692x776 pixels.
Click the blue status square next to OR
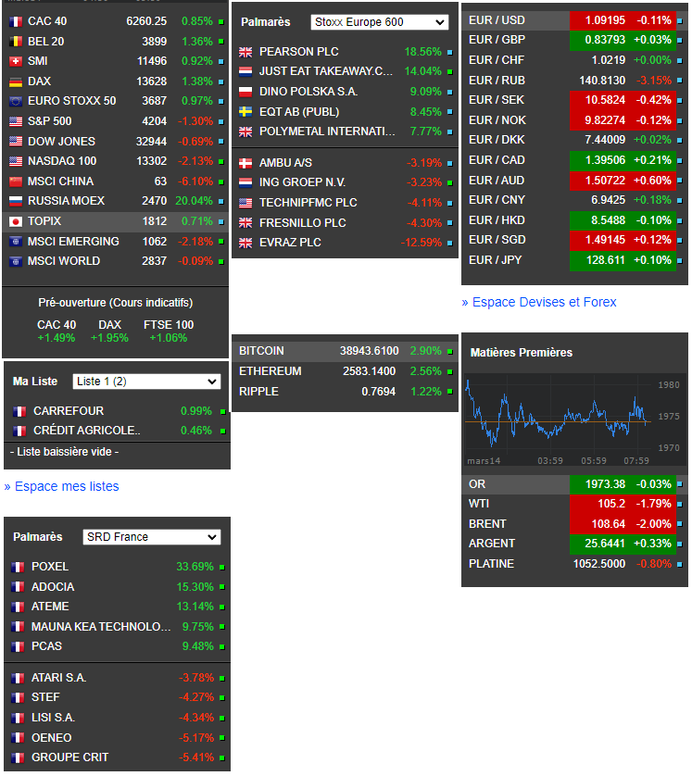680,484
